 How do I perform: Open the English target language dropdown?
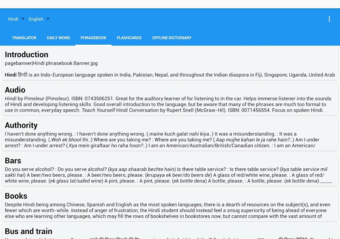(x=39, y=19)
